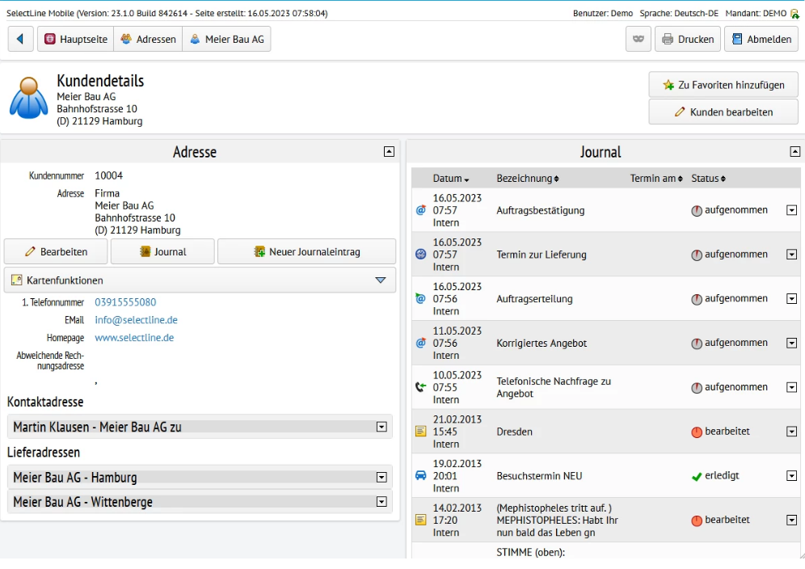This screenshot has width=805, height=569.
Task: Expand delivery address Meier Bau AG - Hamburg
Action: 381,478
